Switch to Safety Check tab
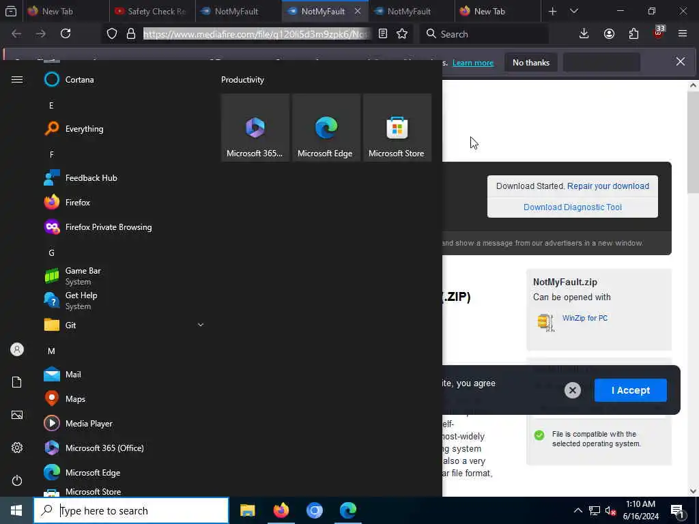Image resolution: width=699 pixels, height=524 pixels. pyautogui.click(x=152, y=11)
